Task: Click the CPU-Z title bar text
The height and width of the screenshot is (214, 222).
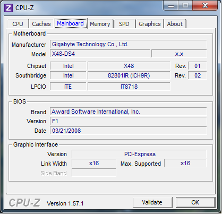Action: coord(24,8)
